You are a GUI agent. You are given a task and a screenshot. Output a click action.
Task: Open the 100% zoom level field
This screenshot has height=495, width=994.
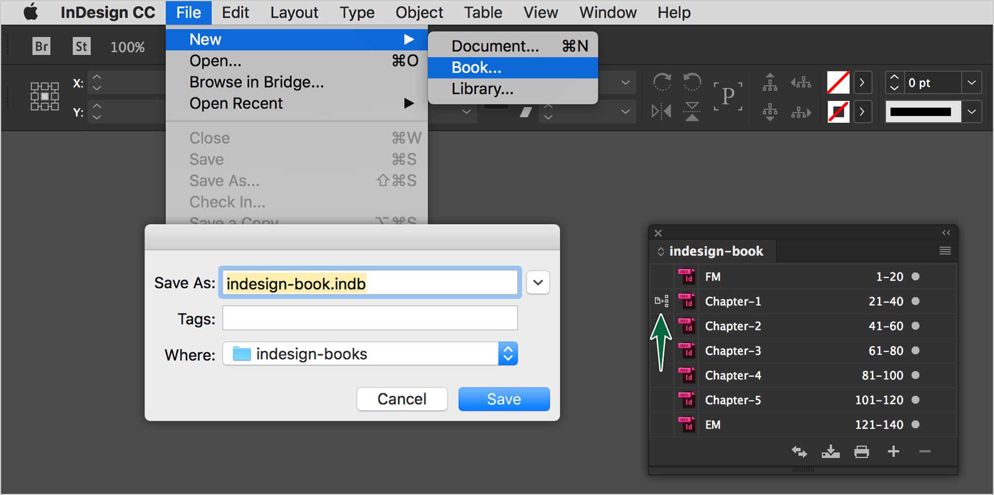coord(128,47)
